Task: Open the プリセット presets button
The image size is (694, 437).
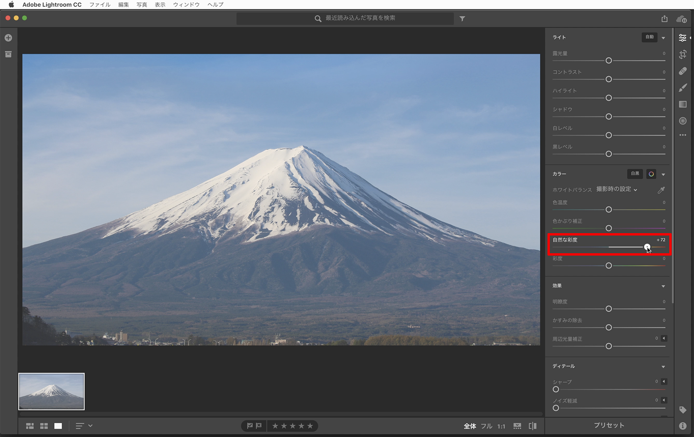Action: pos(609,425)
